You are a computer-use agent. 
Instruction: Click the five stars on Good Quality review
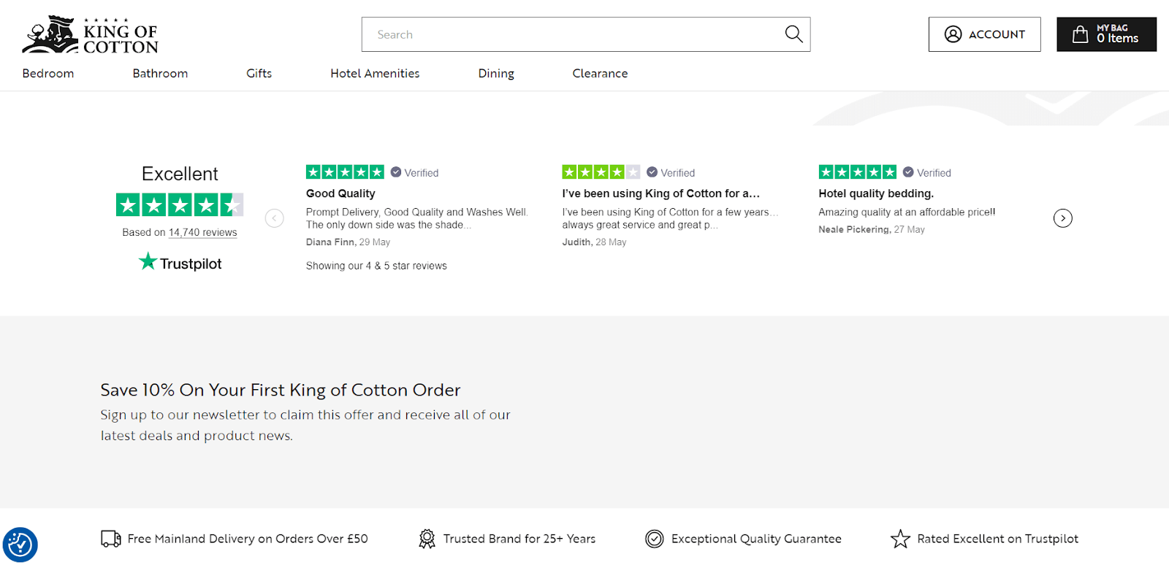pos(345,172)
